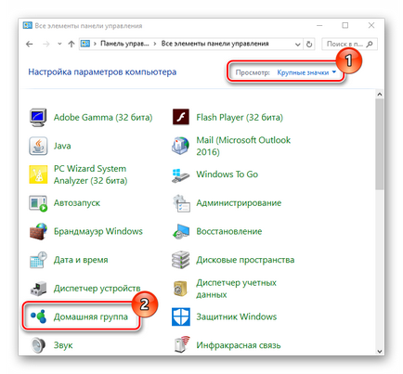The width and height of the screenshot is (403, 374).
Task: Open the PC Wizard System Analyzer icon
Action: coord(38,174)
